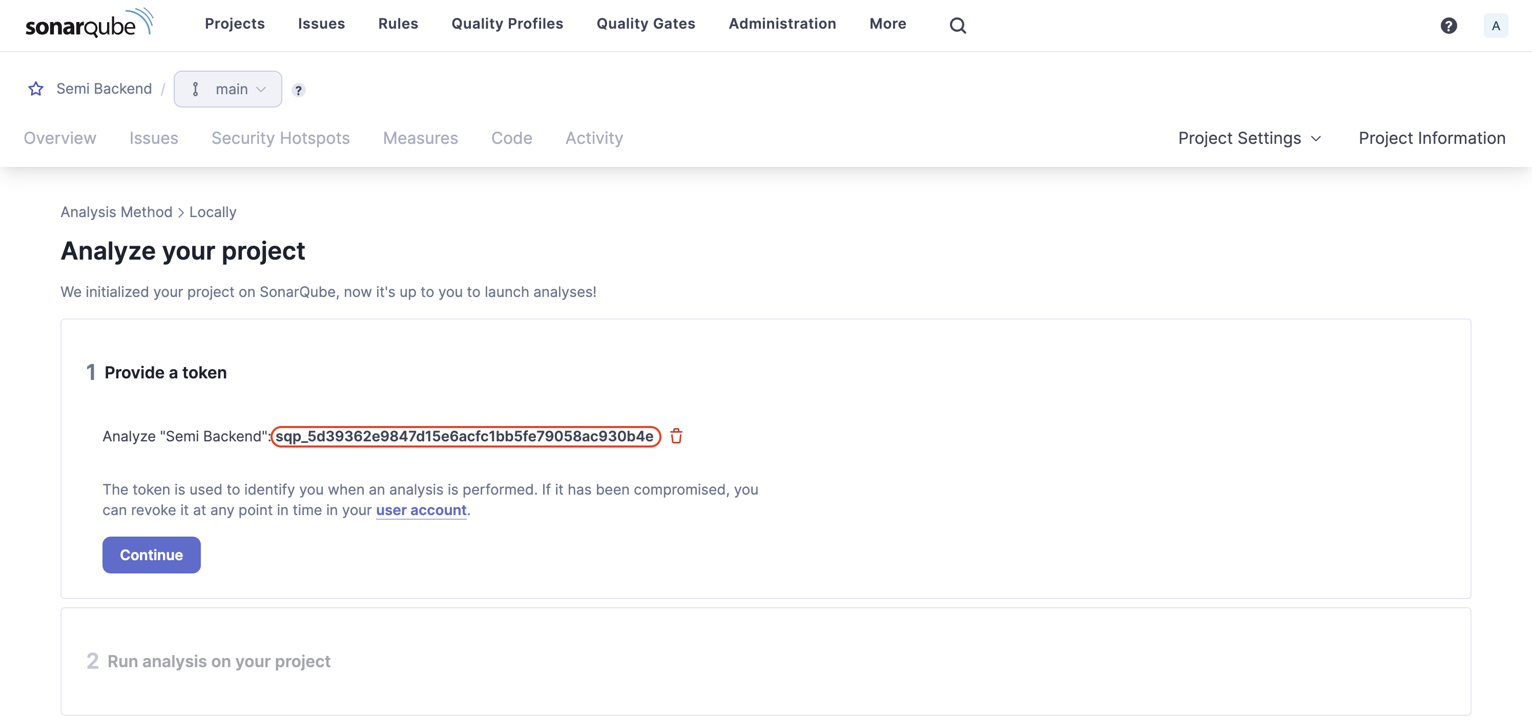Click the SonarQube logo
This screenshot has height=724, width=1532.
point(89,24)
